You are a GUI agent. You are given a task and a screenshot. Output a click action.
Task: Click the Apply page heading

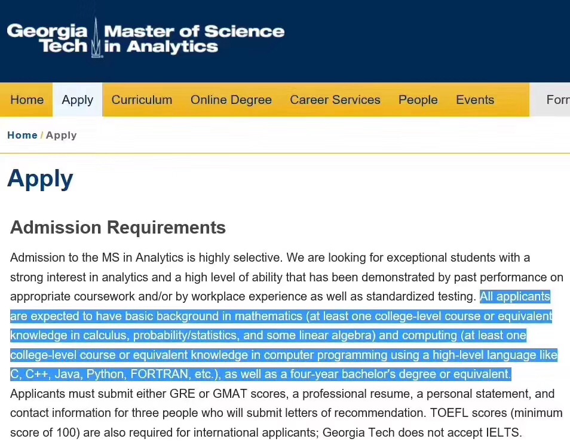[x=40, y=179]
